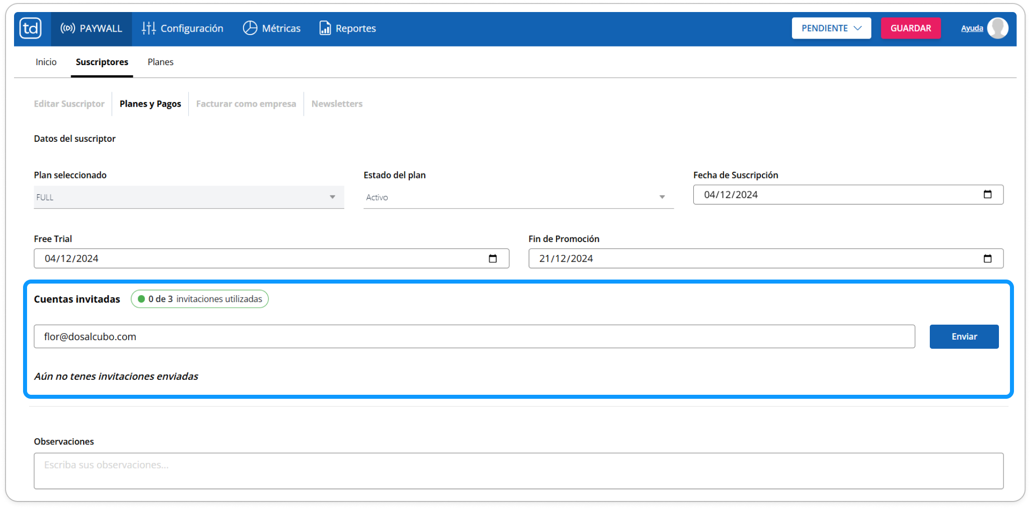Click the Configuración sliders icon

pyautogui.click(x=149, y=29)
